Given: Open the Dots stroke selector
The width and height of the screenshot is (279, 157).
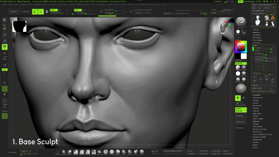Looking at the screenshot, I should pos(244,32).
